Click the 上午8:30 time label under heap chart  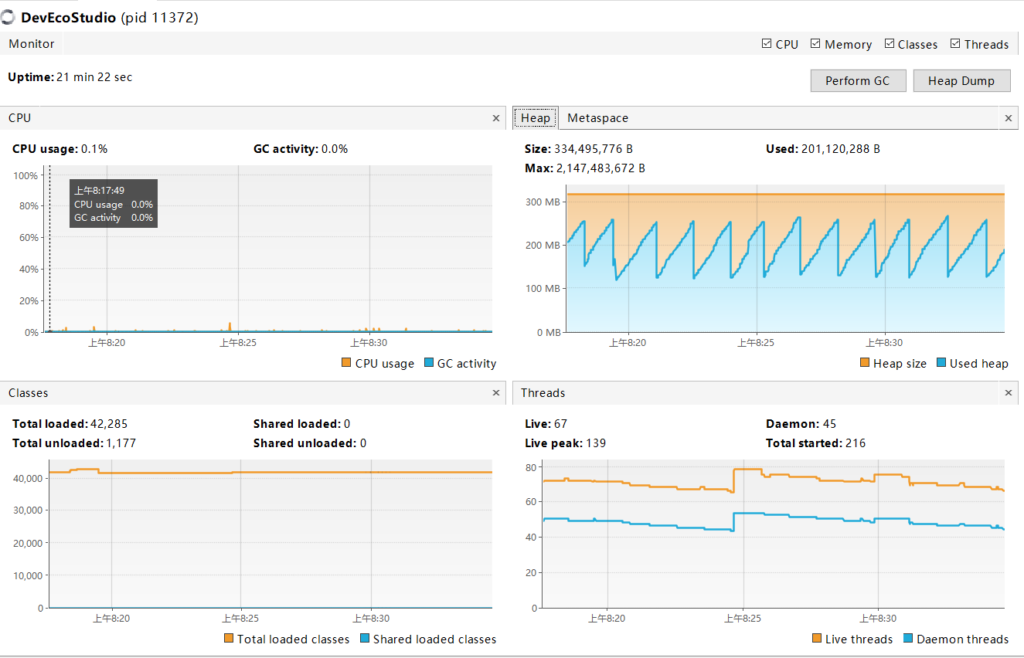tap(883, 343)
